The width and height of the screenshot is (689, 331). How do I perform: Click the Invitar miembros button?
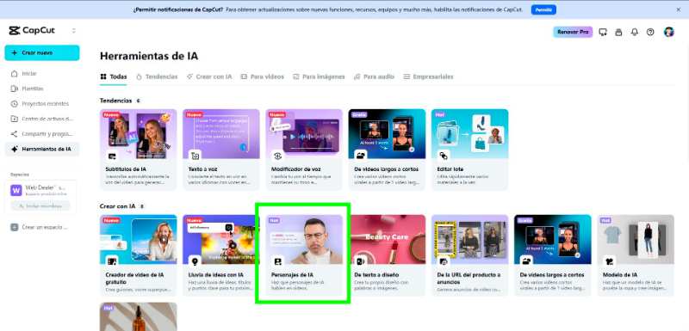40,205
